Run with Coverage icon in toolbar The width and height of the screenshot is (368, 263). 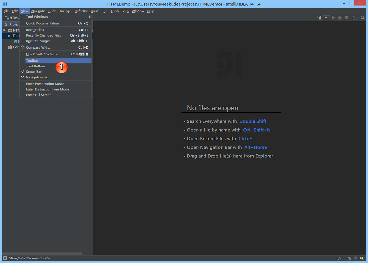(346, 18)
